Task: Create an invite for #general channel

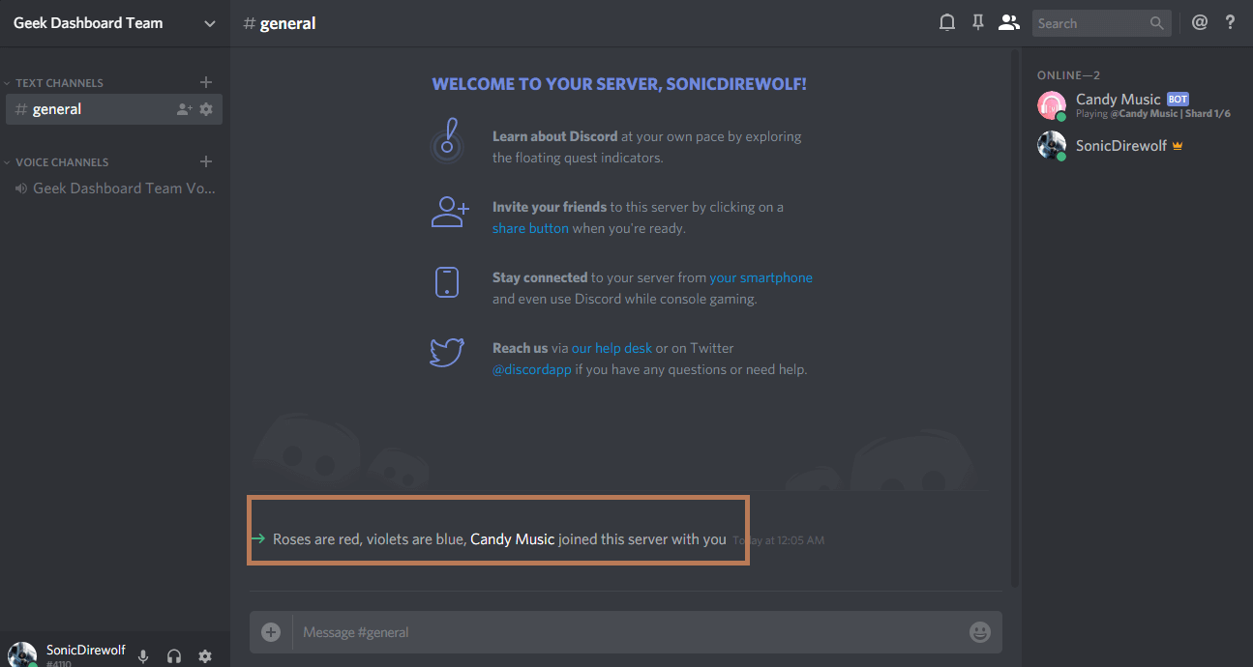Action: point(183,109)
